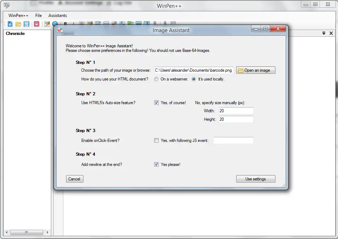Open the WinPen++ menu
Image resolution: width=338 pixels, height=239 pixels.
[18, 16]
